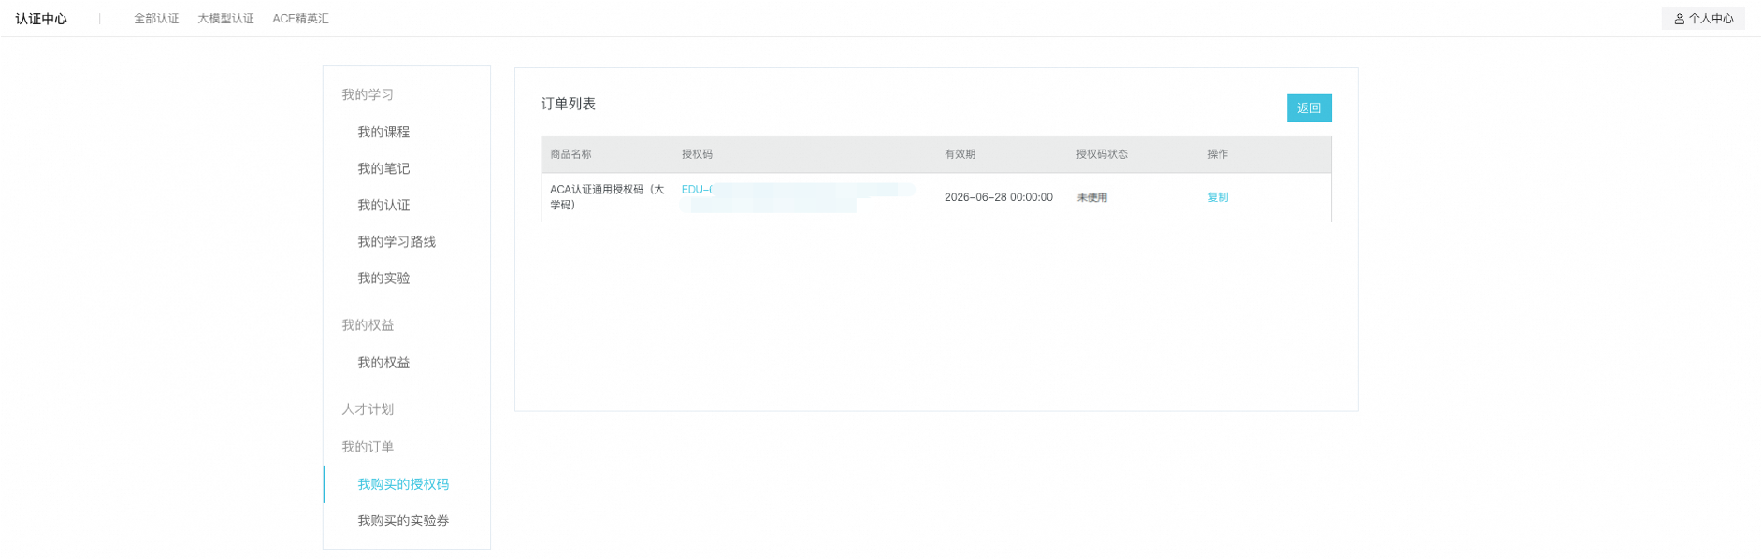
Task: Select 我的笔记 in the sidebar
Action: (x=383, y=168)
